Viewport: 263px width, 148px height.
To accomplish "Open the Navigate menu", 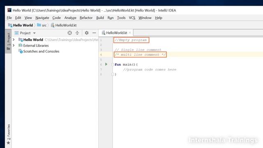I will click(x=42, y=18).
